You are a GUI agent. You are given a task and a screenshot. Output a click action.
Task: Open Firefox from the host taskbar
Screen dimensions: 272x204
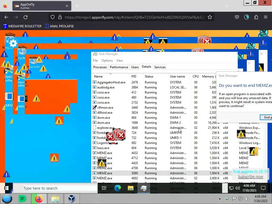(39, 199)
